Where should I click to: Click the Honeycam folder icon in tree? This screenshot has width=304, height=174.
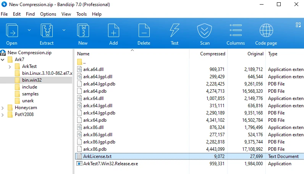[x=10, y=108]
